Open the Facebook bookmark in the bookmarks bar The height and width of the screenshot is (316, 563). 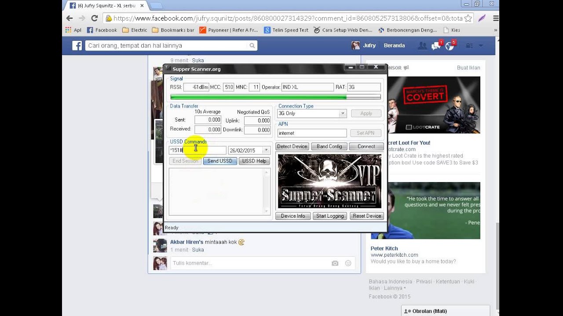pyautogui.click(x=102, y=30)
